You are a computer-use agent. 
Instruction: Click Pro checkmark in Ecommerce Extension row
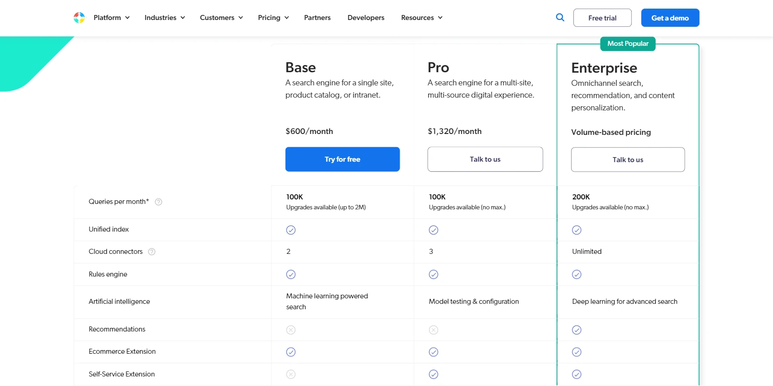click(x=434, y=352)
